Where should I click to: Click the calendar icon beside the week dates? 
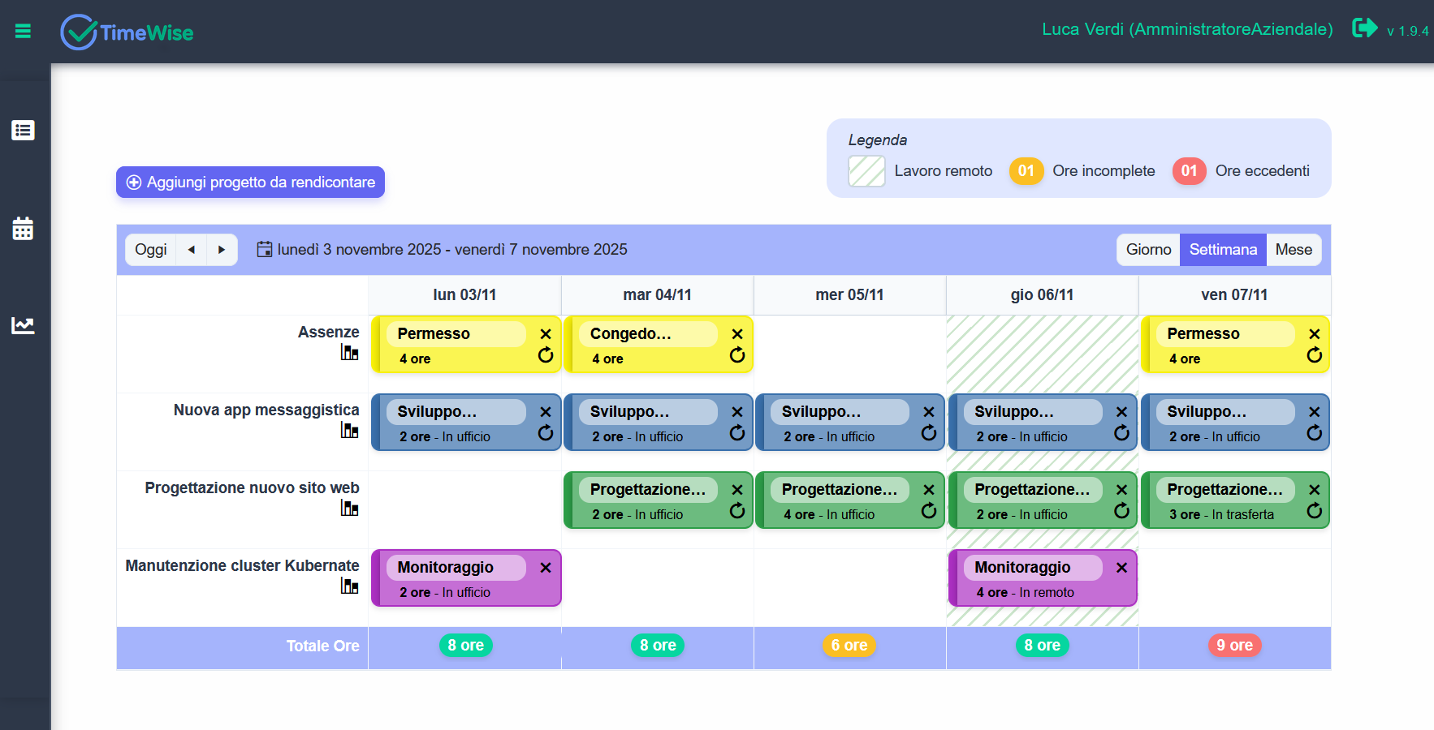click(x=265, y=249)
